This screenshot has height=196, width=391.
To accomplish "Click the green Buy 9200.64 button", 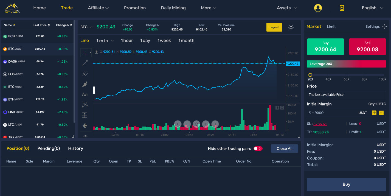I will (x=325, y=47).
